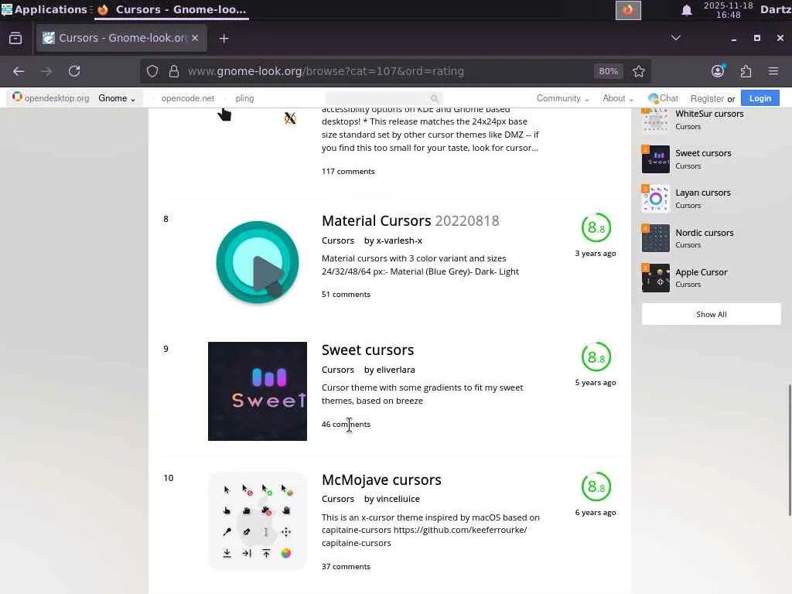Click Sweet cursors 8.8 rating circle
The height and width of the screenshot is (594, 792).
(596, 357)
